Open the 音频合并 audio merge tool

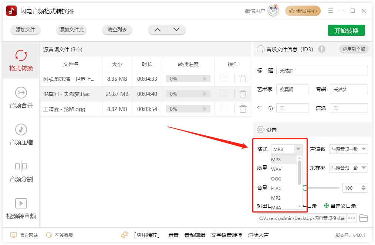(x=21, y=100)
